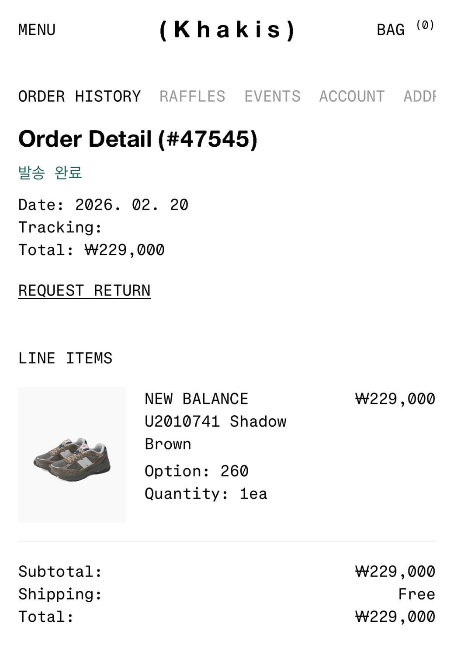Select the ORDER HISTORY tab
The height and width of the screenshot is (655, 454).
coord(80,96)
